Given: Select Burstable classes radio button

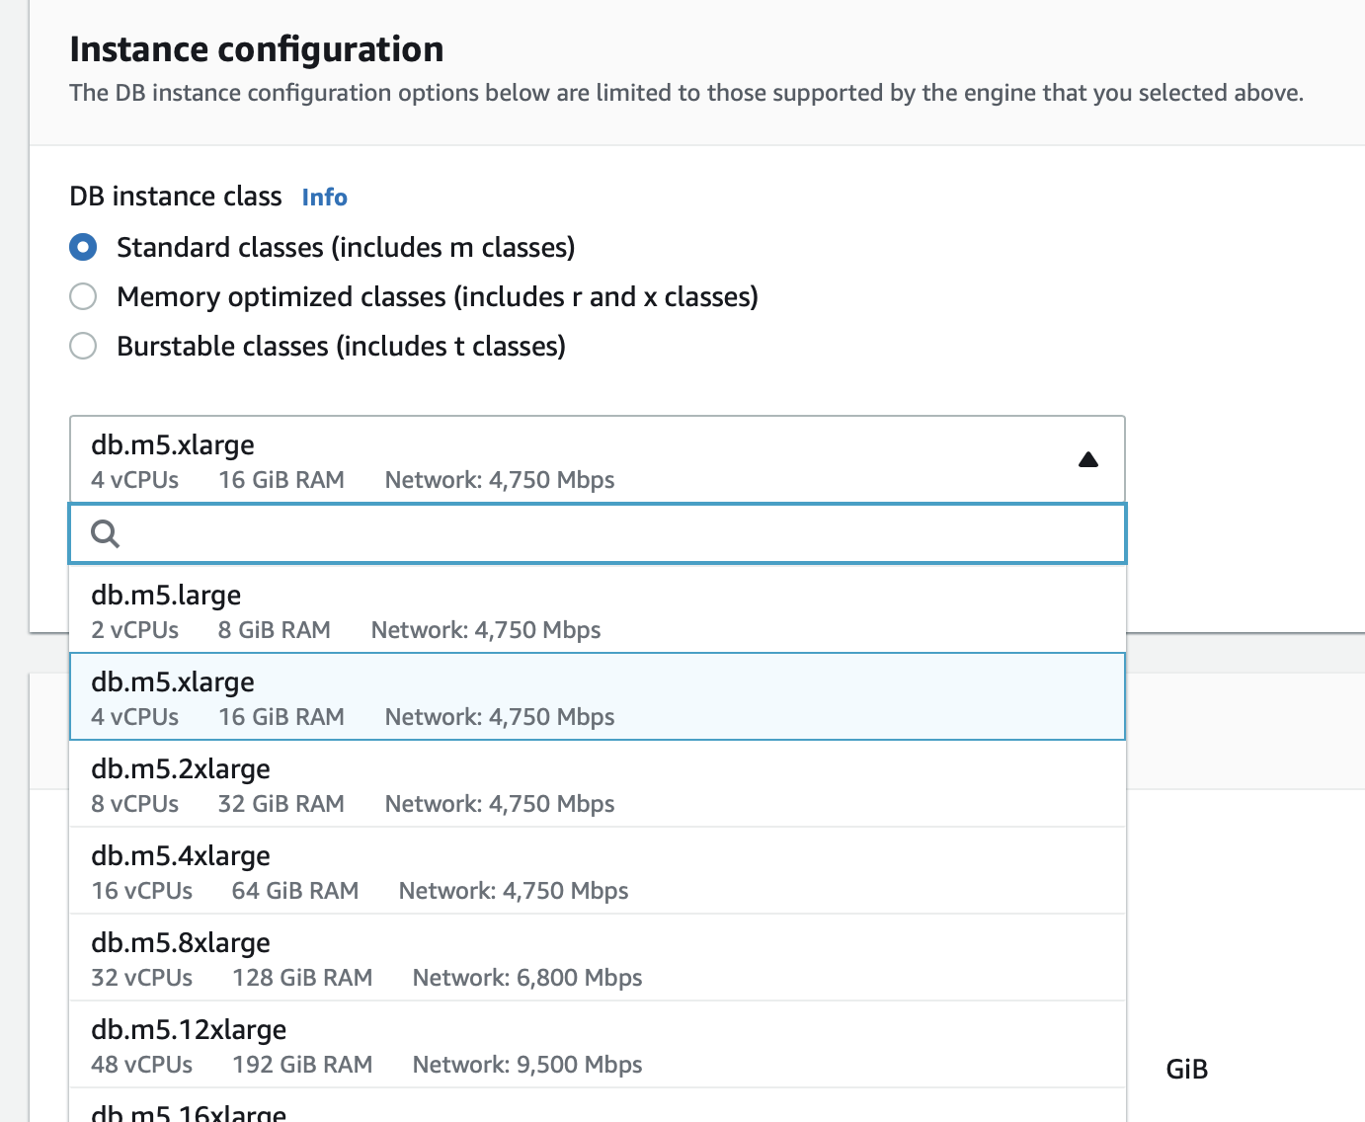Looking at the screenshot, I should point(83,346).
